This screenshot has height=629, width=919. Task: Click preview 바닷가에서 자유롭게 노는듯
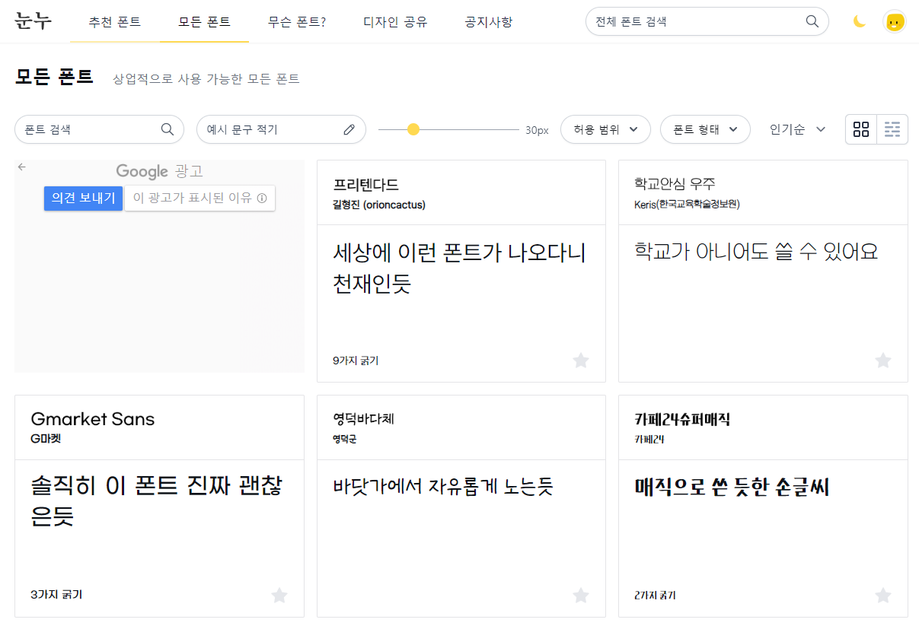click(x=443, y=486)
